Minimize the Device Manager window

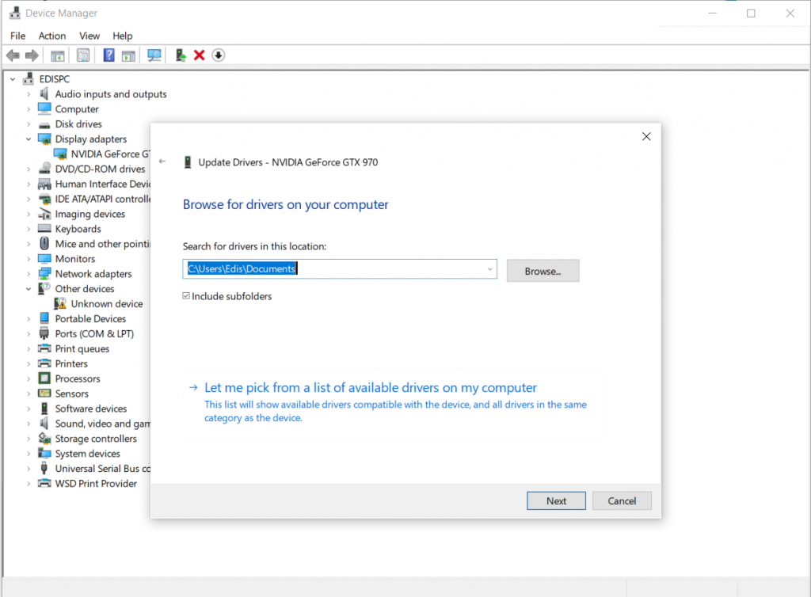point(712,13)
